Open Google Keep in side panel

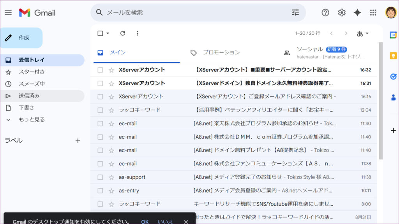click(393, 56)
